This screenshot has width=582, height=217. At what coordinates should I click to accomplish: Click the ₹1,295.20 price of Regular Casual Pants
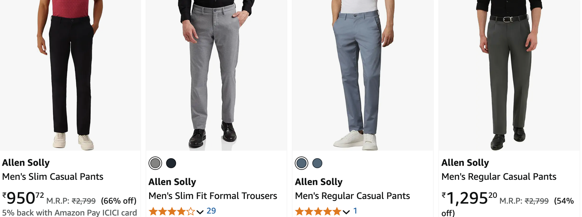(469, 198)
